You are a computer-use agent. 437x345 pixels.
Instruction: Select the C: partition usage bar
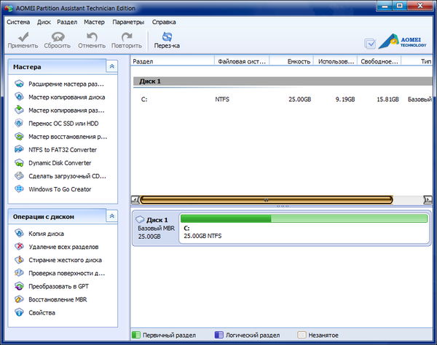point(304,218)
